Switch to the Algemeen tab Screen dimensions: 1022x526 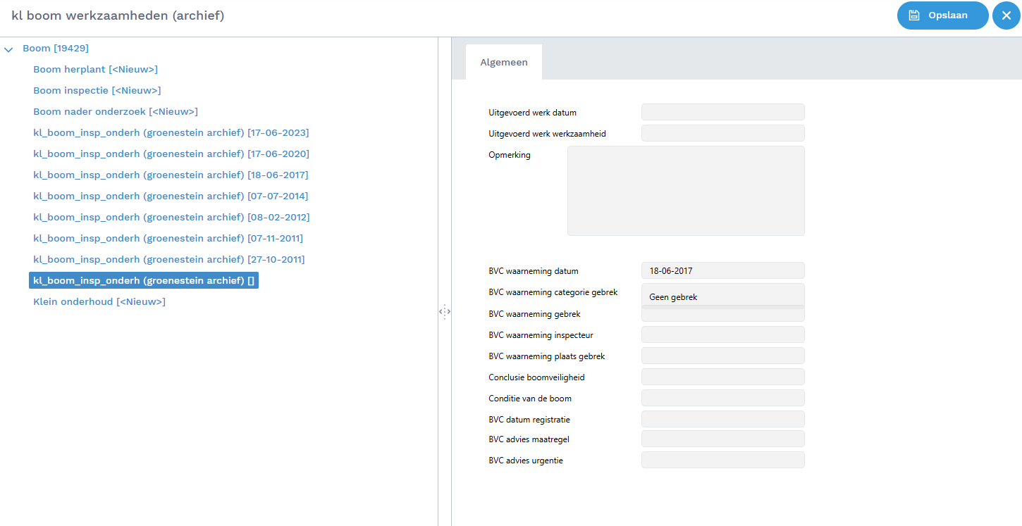(503, 62)
